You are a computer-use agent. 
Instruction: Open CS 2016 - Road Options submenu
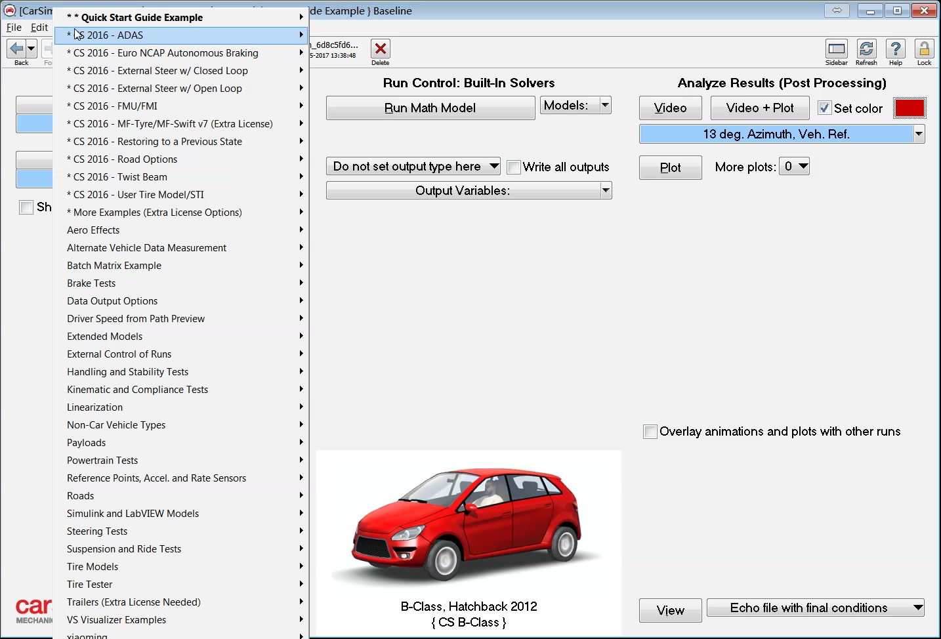(x=181, y=159)
